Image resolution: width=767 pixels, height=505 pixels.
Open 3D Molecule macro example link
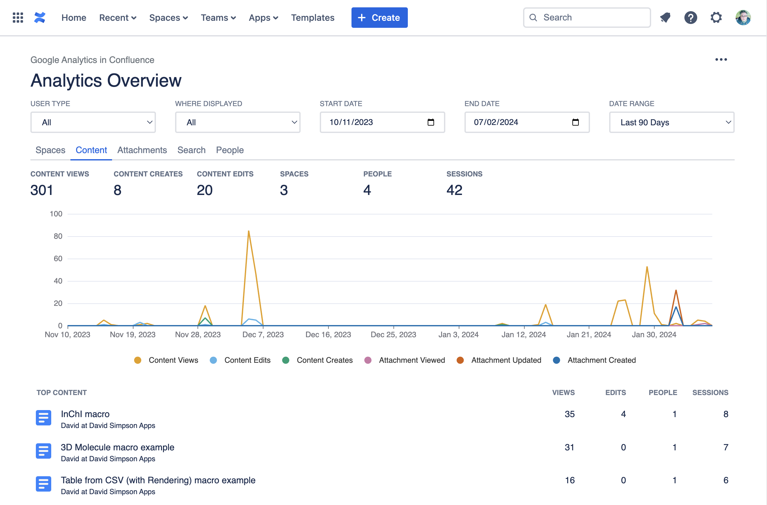117,447
